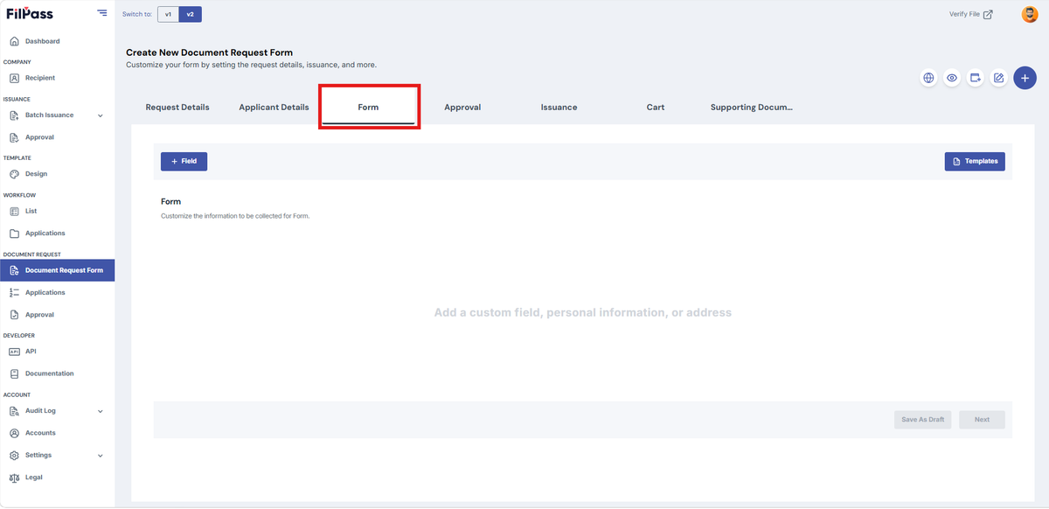1049x509 pixels.
Task: Open Approval under Document Request via icon
Action: (x=14, y=315)
